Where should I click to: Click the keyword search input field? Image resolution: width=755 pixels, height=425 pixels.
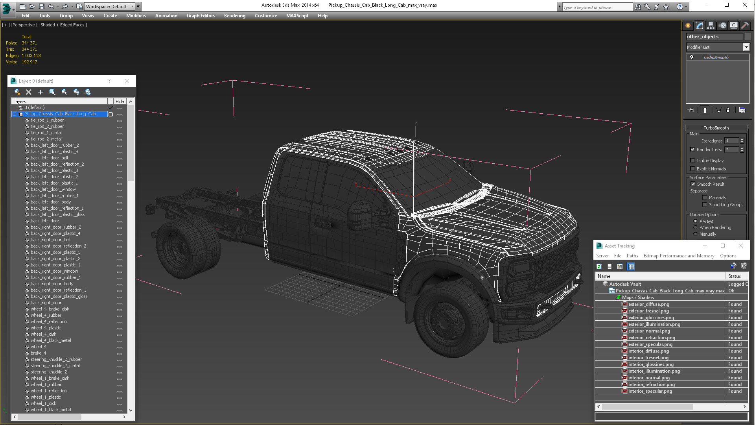(x=597, y=7)
